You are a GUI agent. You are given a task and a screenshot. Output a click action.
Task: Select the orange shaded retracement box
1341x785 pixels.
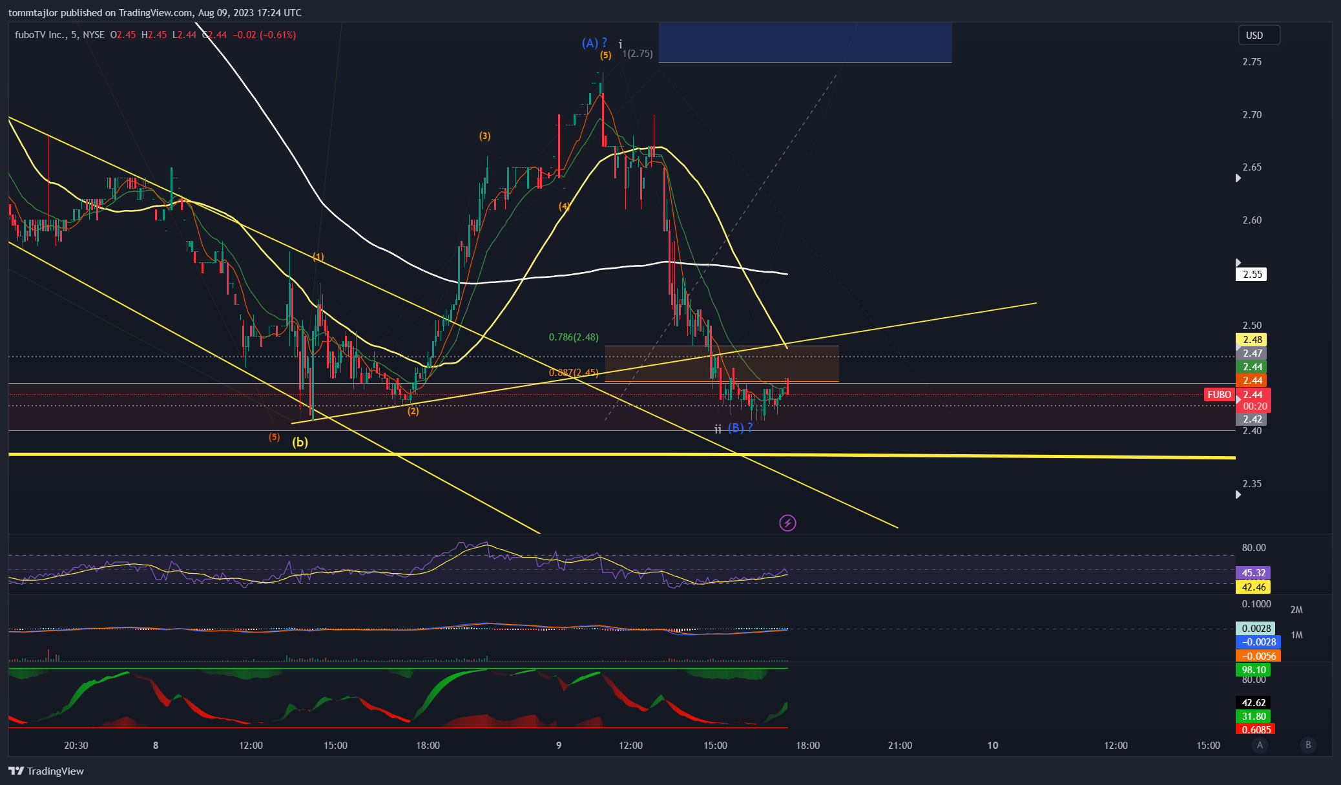[722, 364]
